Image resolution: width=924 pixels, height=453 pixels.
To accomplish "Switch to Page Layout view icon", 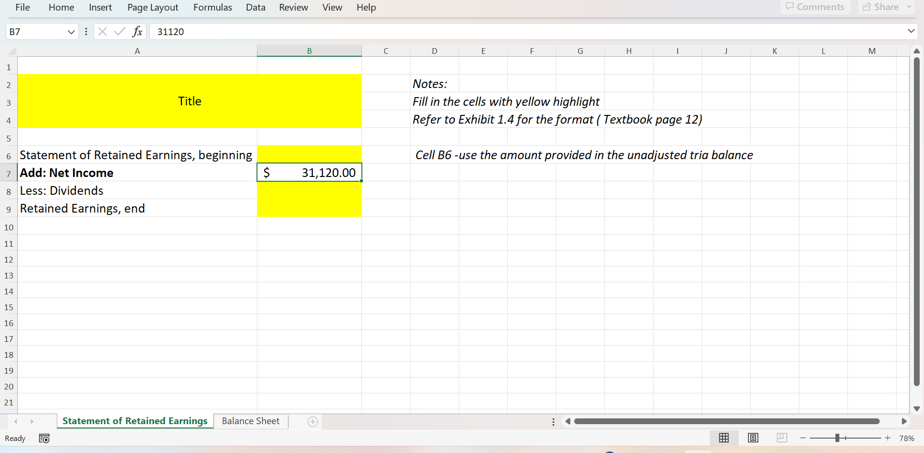I will tap(753, 438).
